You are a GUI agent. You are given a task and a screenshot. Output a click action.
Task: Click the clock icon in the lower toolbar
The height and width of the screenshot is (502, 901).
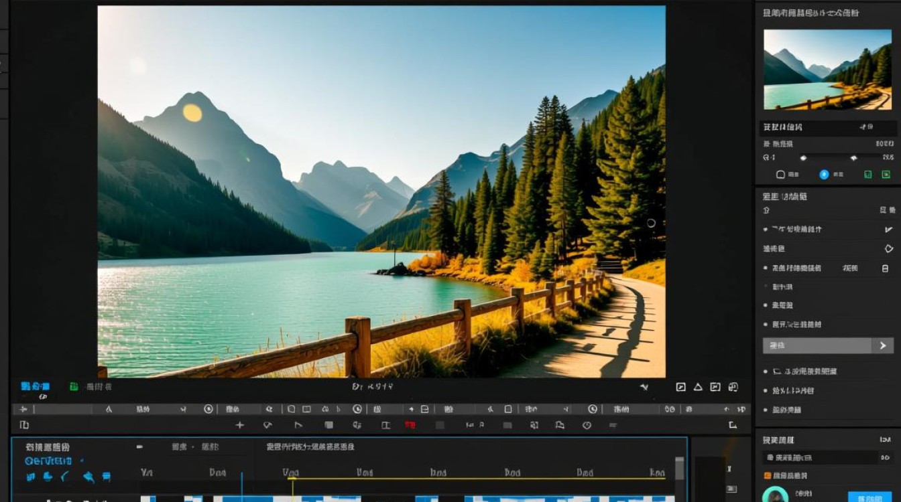[x=587, y=425]
